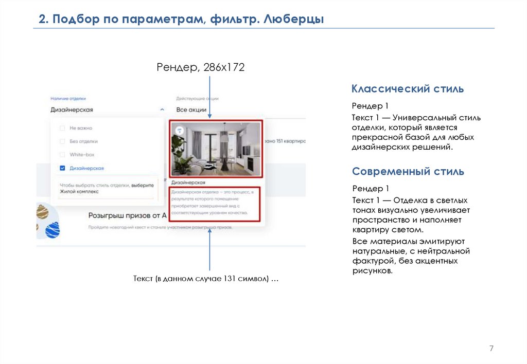
Task: Select the interior render thumbnail
Action: click(216, 149)
